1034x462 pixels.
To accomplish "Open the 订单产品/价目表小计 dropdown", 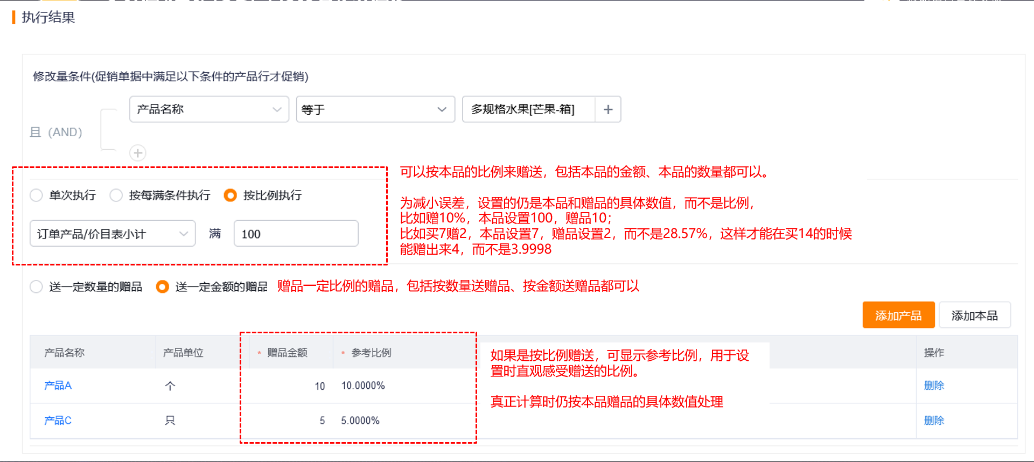I will point(113,234).
